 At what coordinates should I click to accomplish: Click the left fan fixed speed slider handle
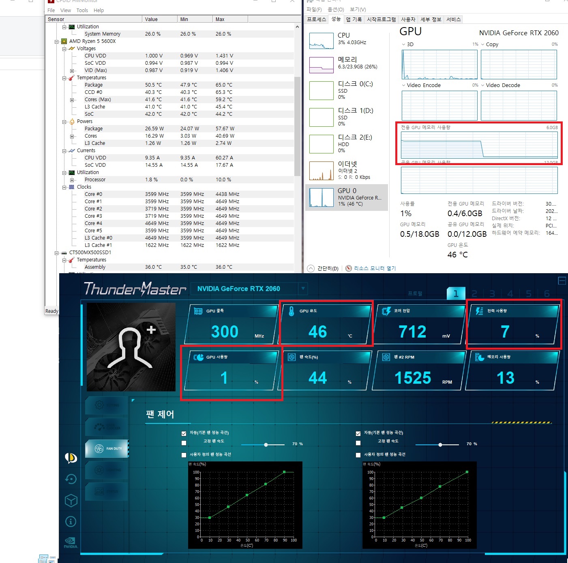pyautogui.click(x=266, y=445)
